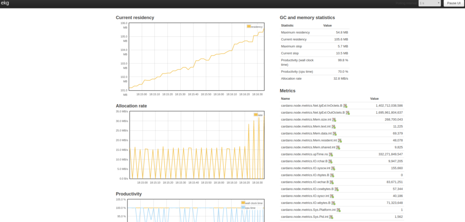Screen dimensions: 465x222
Task: Click the cardano.node.metrics.upTime.ns metric name
Action: [304, 154]
